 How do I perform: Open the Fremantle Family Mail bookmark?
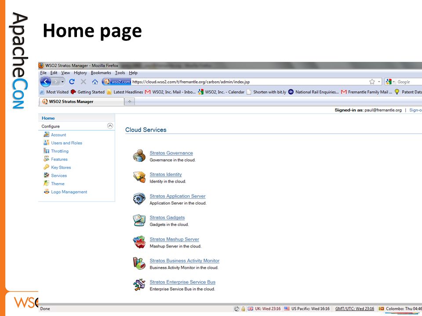click(x=367, y=92)
